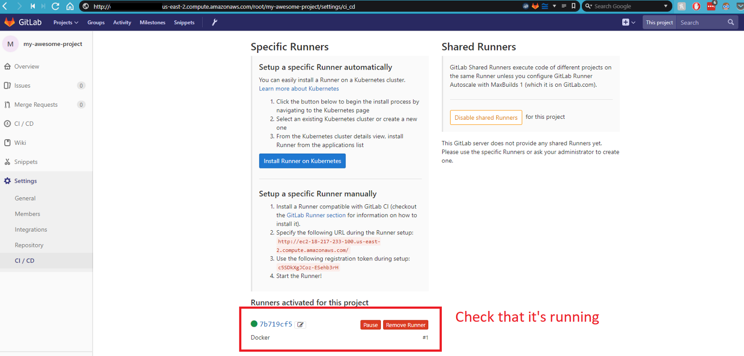Open the address bar dropdown arrow
This screenshot has width=744, height=356.
pyautogui.click(x=554, y=6)
